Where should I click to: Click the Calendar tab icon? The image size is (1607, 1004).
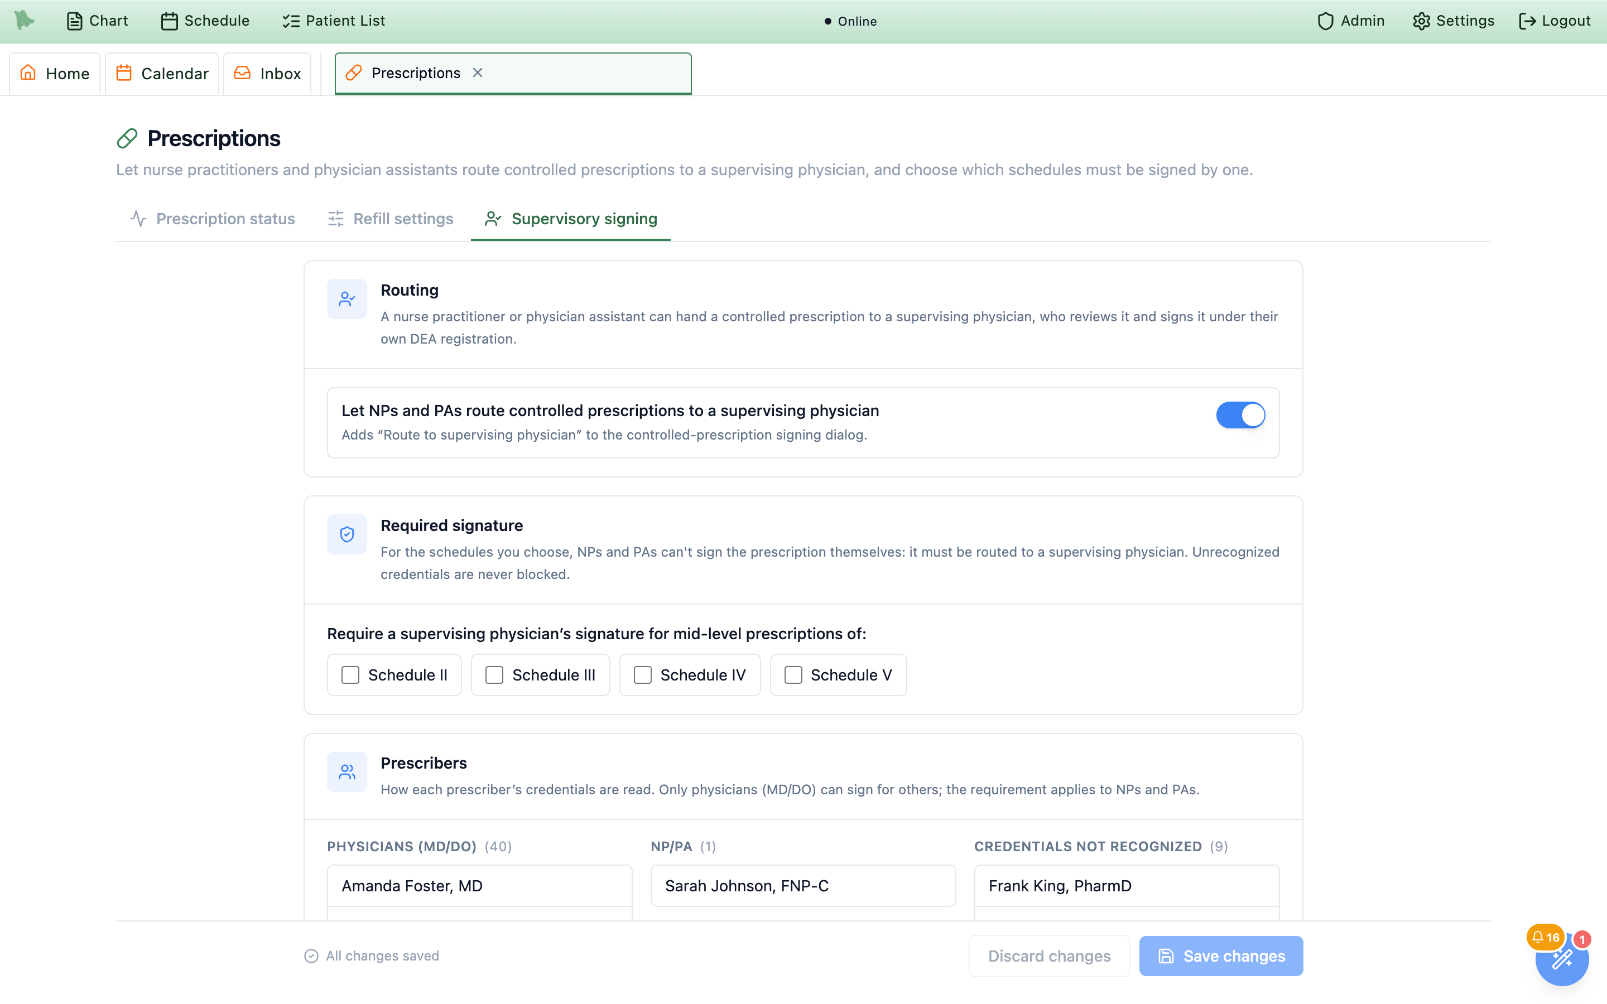(x=124, y=73)
